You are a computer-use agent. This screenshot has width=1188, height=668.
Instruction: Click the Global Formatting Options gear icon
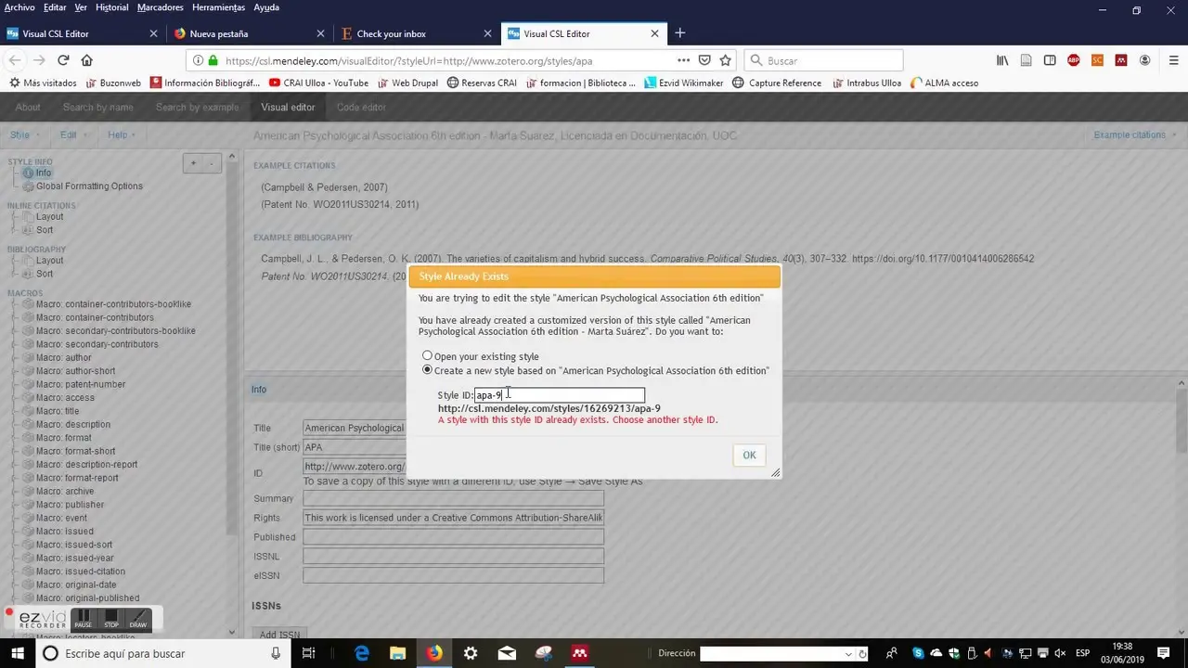[28, 186]
